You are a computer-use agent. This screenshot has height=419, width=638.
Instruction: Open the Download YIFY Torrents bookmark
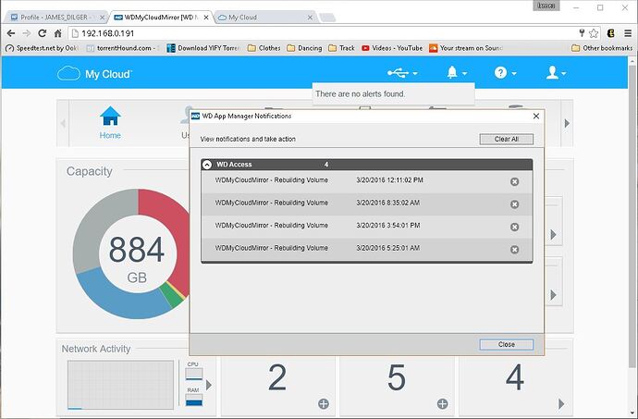point(203,48)
